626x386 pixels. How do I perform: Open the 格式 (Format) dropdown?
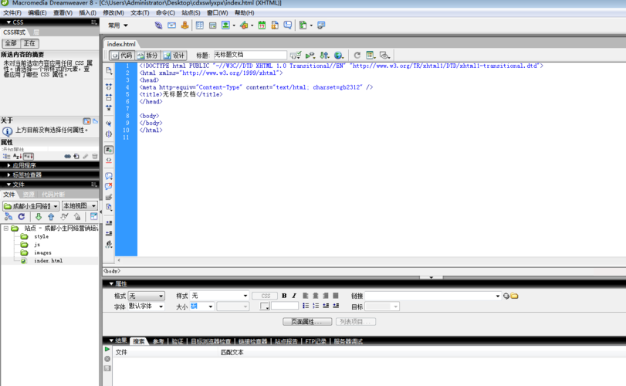point(146,296)
